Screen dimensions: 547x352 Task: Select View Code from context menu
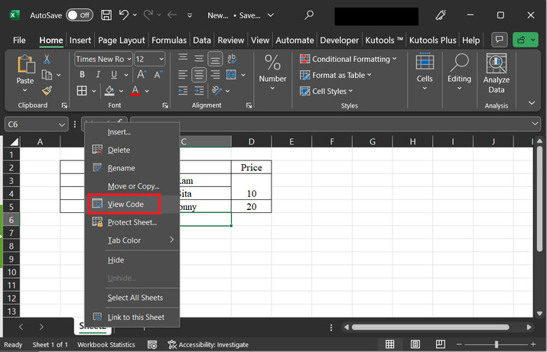pyautogui.click(x=125, y=204)
